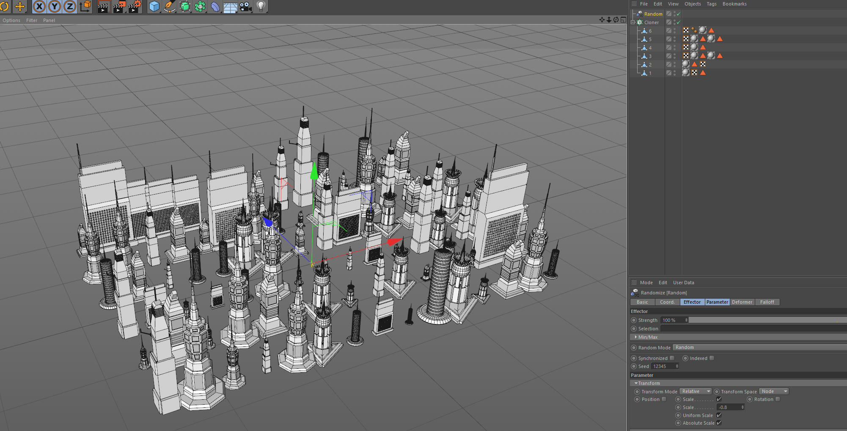Viewport: 847px width, 431px height.
Task: Click the orange dots tag on object 6
Action: pyautogui.click(x=694, y=30)
